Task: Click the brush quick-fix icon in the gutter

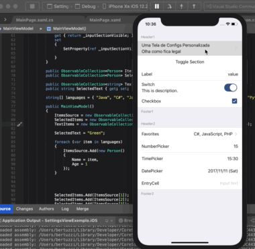Action: (19, 124)
